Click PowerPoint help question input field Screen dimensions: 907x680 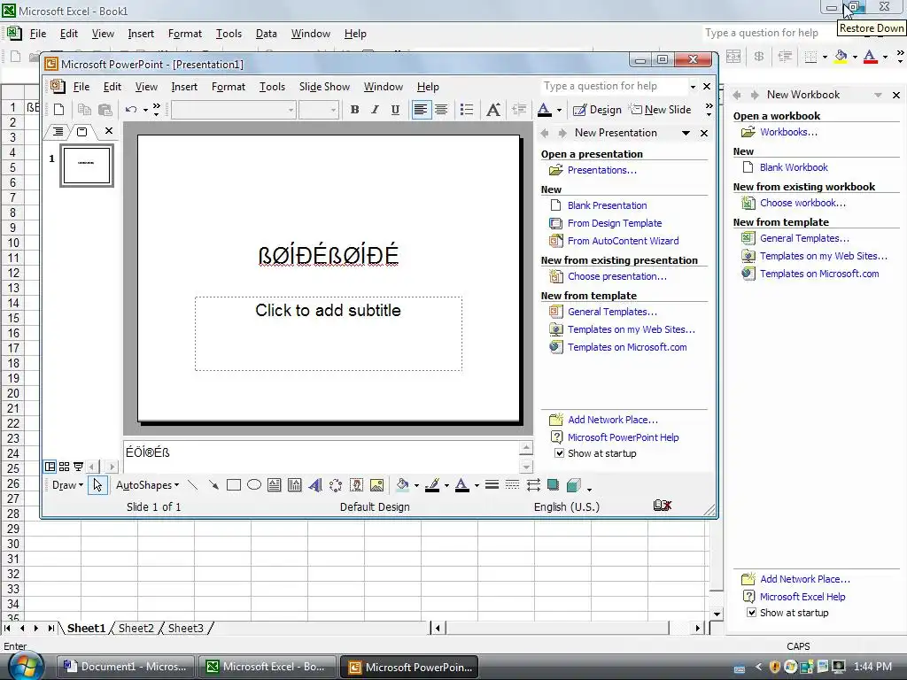click(616, 86)
